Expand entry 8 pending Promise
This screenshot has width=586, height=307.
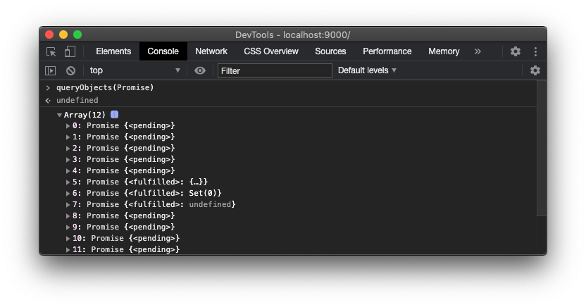point(68,216)
